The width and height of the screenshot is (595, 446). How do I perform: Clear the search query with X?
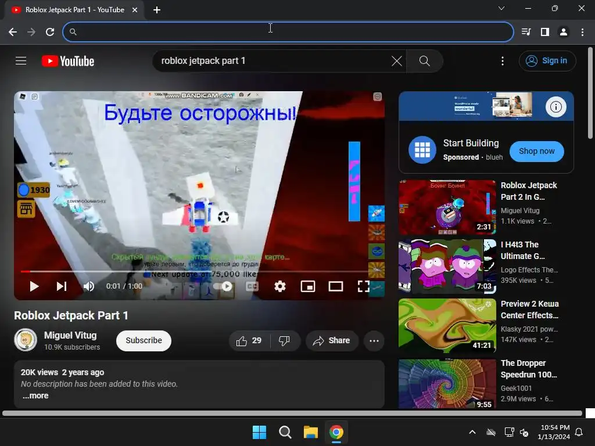click(x=396, y=61)
